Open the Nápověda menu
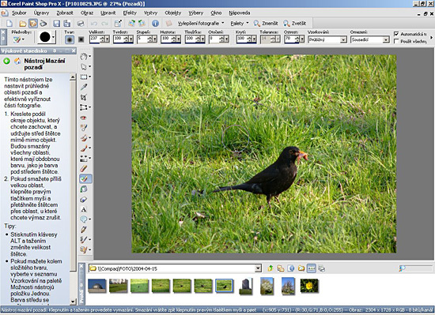Viewport: 435px width, 315px height. (240, 13)
